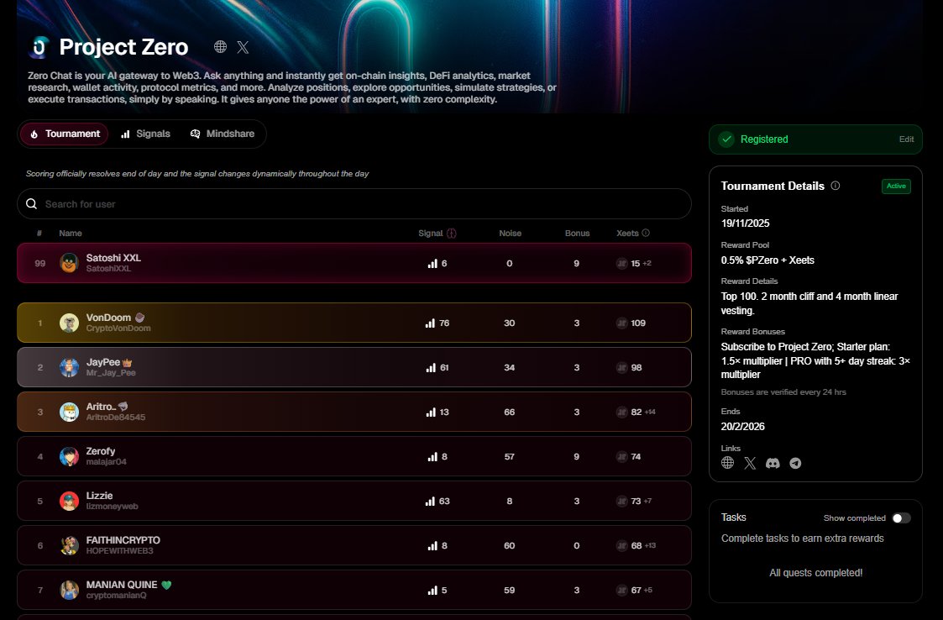This screenshot has width=943, height=620.
Task: Click the green Registered checkmark icon
Action: point(726,139)
